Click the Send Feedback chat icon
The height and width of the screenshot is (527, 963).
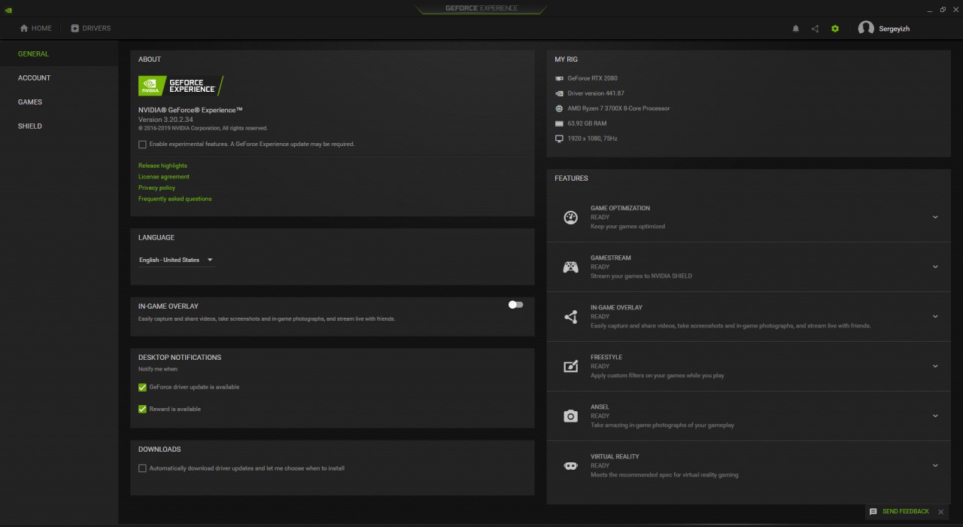pos(873,512)
